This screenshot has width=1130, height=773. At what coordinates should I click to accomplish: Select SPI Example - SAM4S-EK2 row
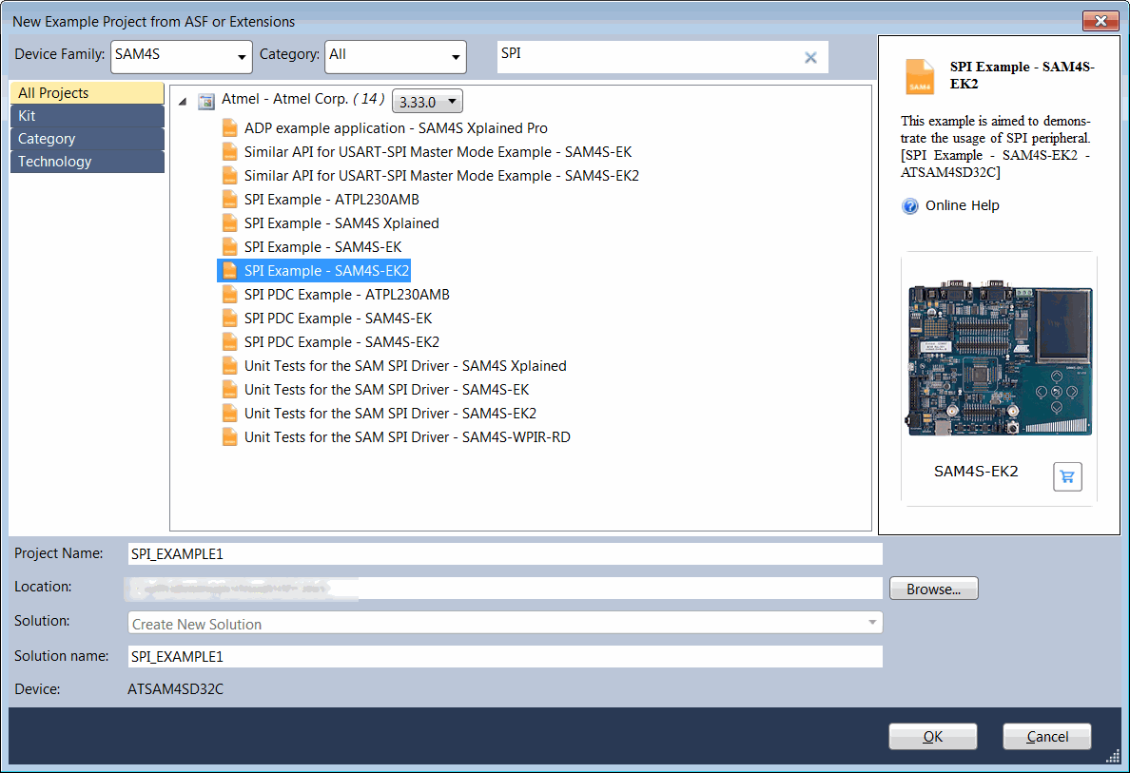point(314,271)
